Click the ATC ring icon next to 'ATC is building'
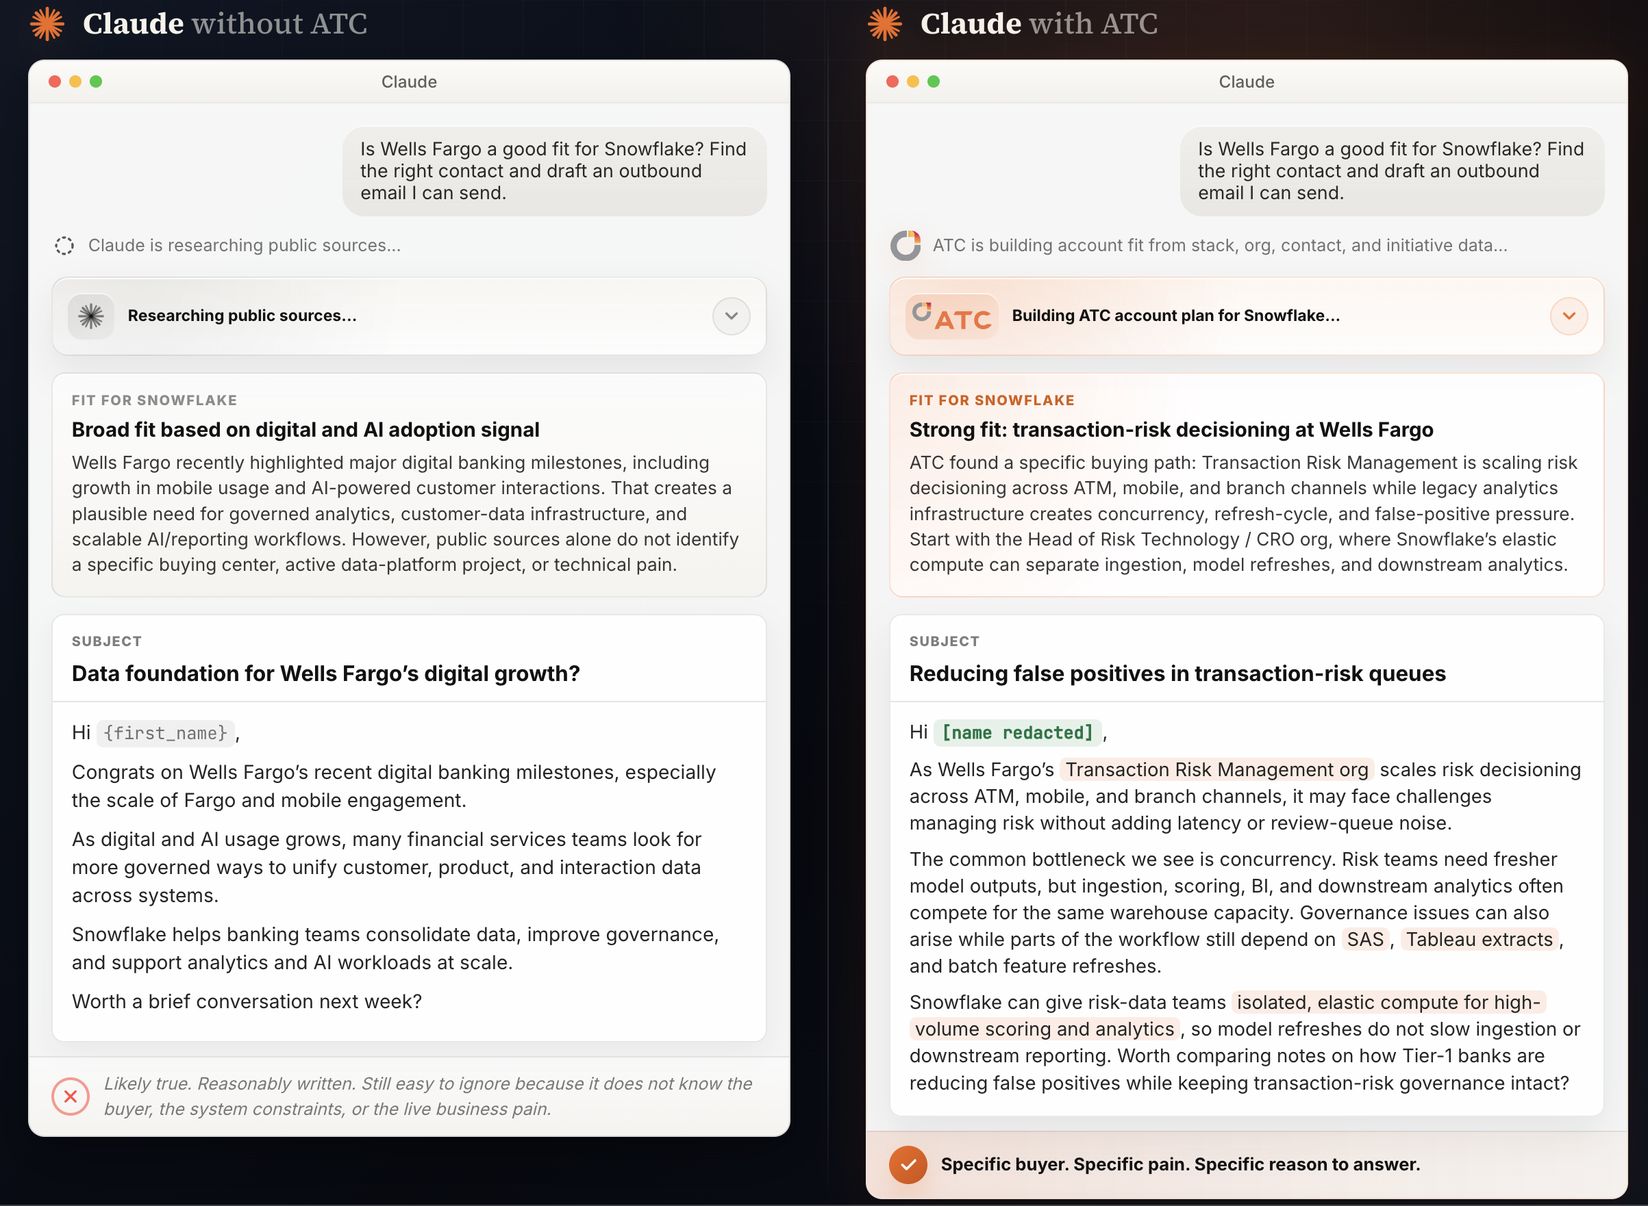Screen dimensions: 1648x1206 coord(905,245)
